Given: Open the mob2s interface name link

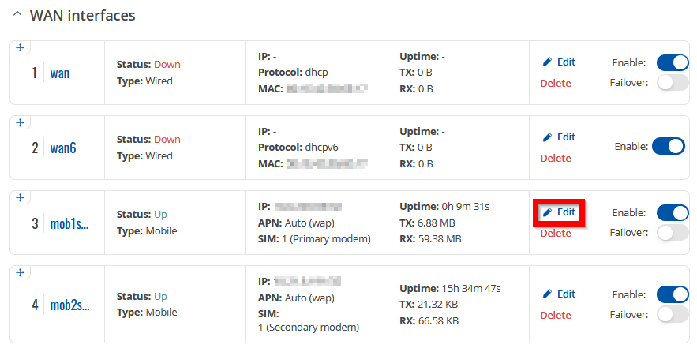Looking at the screenshot, I should click(x=69, y=305).
